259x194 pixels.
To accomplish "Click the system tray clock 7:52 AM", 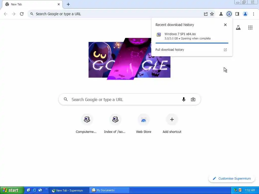I will [x=250, y=190].
